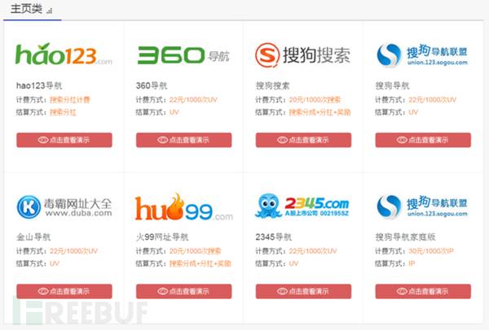Viewport: 489px width, 330px height.
Task: Click the huo99.com flame logo
Action: click(183, 207)
